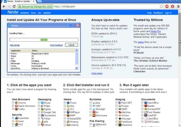
Task: Click the iTunes icon under Media
Action: (68, 103)
